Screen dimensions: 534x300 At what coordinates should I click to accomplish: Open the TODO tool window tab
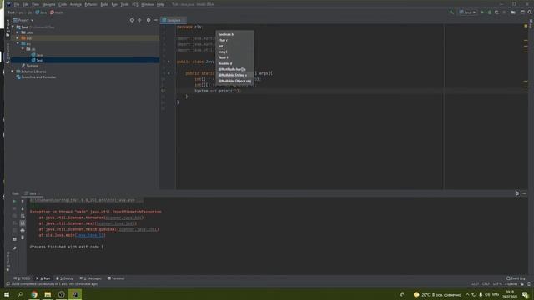coord(23,278)
